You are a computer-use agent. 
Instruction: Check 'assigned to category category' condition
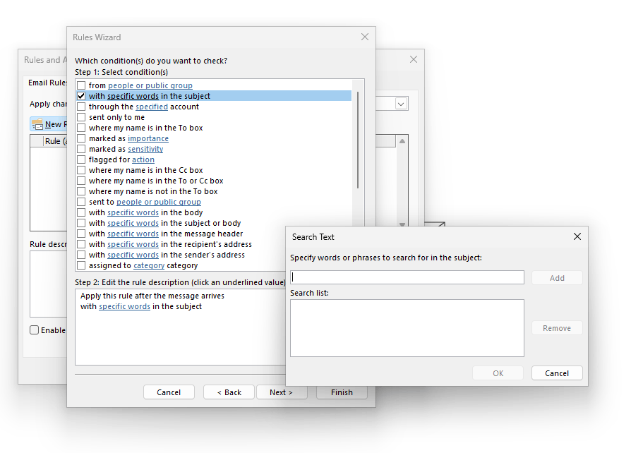81,265
